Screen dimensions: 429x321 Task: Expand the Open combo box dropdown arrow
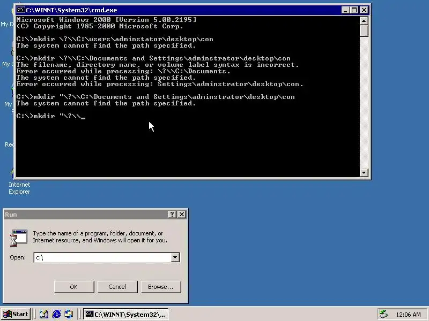175,257
